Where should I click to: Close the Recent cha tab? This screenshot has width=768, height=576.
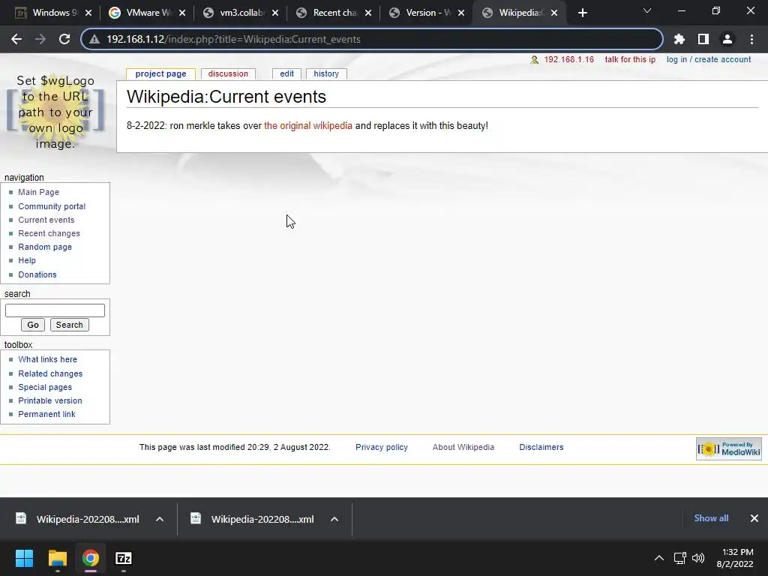[x=368, y=13]
